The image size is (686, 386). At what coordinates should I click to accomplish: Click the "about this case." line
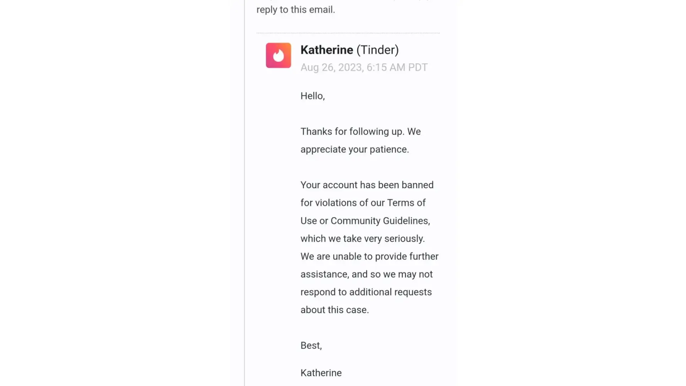[335, 310]
